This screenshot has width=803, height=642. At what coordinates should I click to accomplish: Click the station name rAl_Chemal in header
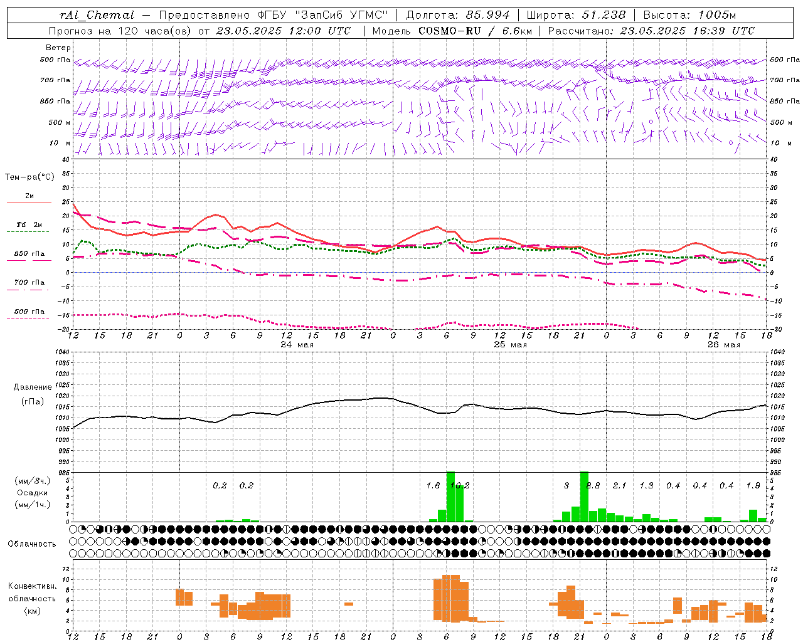coord(97,15)
